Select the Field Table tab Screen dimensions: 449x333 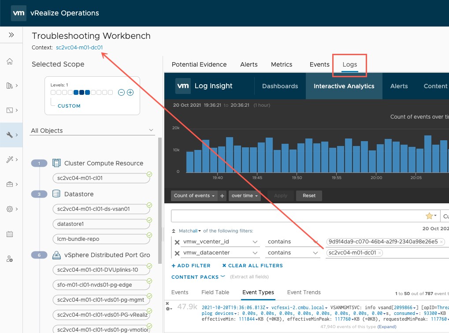215,292
